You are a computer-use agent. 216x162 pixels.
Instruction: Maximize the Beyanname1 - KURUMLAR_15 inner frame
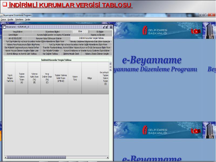(x=107, y=27)
